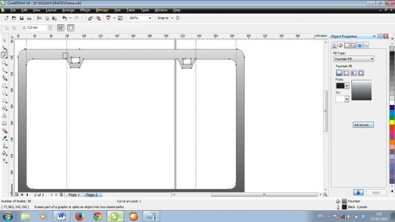Click the Advanced... button
The height and width of the screenshot is (222, 395).
point(363,125)
